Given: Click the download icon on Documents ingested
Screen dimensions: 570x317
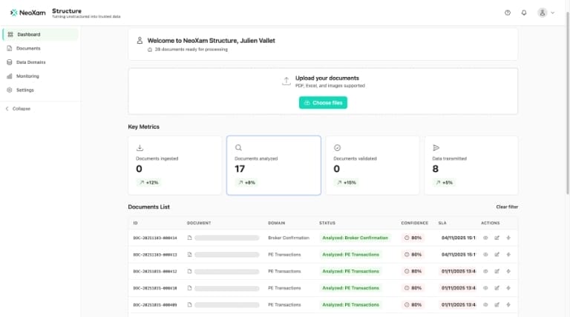Looking at the screenshot, I should 140,147.
